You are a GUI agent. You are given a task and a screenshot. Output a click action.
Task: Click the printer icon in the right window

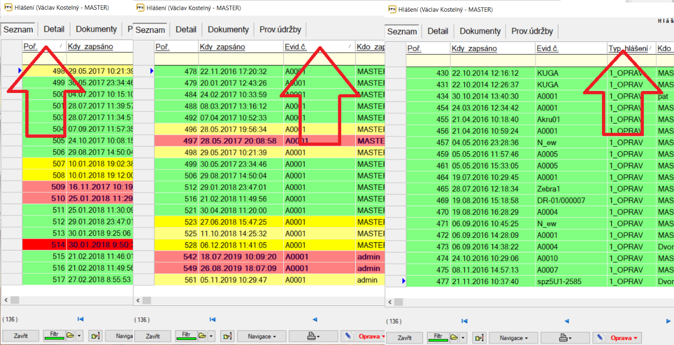tap(561, 338)
